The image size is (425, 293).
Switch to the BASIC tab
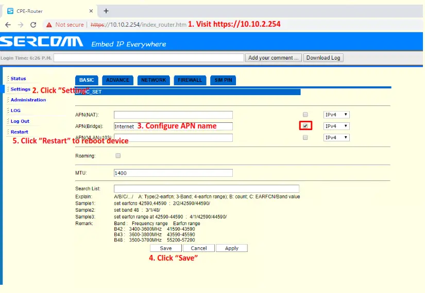[87, 80]
